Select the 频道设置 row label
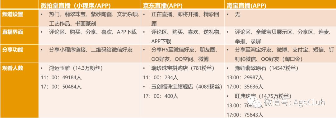This screenshot has height=118, width=336. click(x=13, y=14)
